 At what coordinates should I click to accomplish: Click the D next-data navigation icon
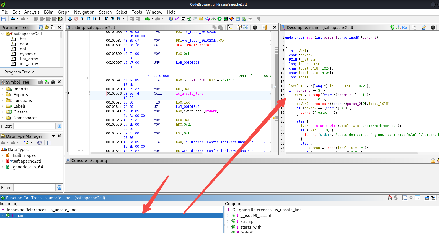pyautogui.click(x=88, y=19)
